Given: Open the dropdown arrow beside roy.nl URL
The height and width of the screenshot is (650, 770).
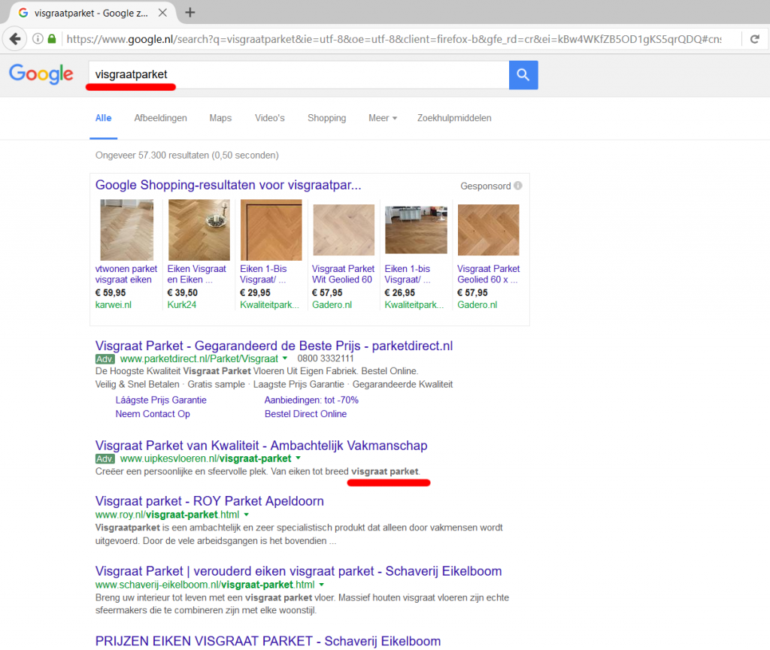Looking at the screenshot, I should [x=247, y=515].
